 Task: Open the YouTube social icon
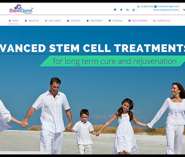134,10
